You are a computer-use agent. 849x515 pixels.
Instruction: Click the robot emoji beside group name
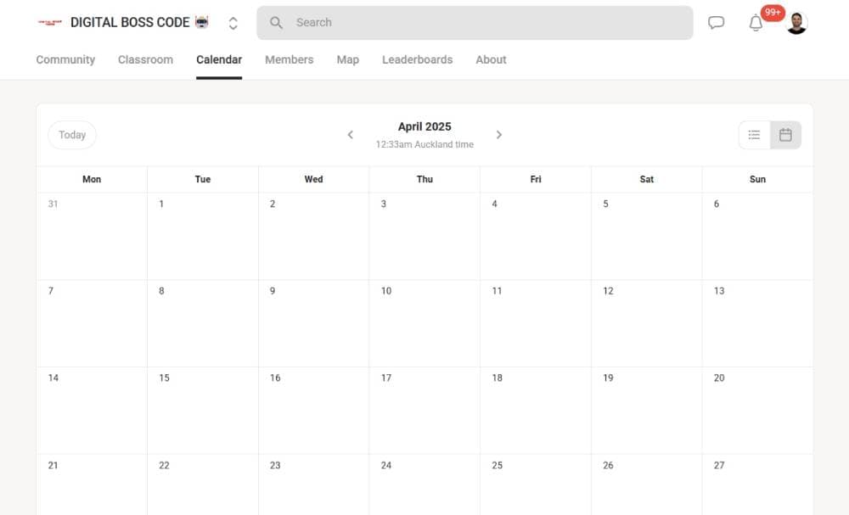click(201, 22)
